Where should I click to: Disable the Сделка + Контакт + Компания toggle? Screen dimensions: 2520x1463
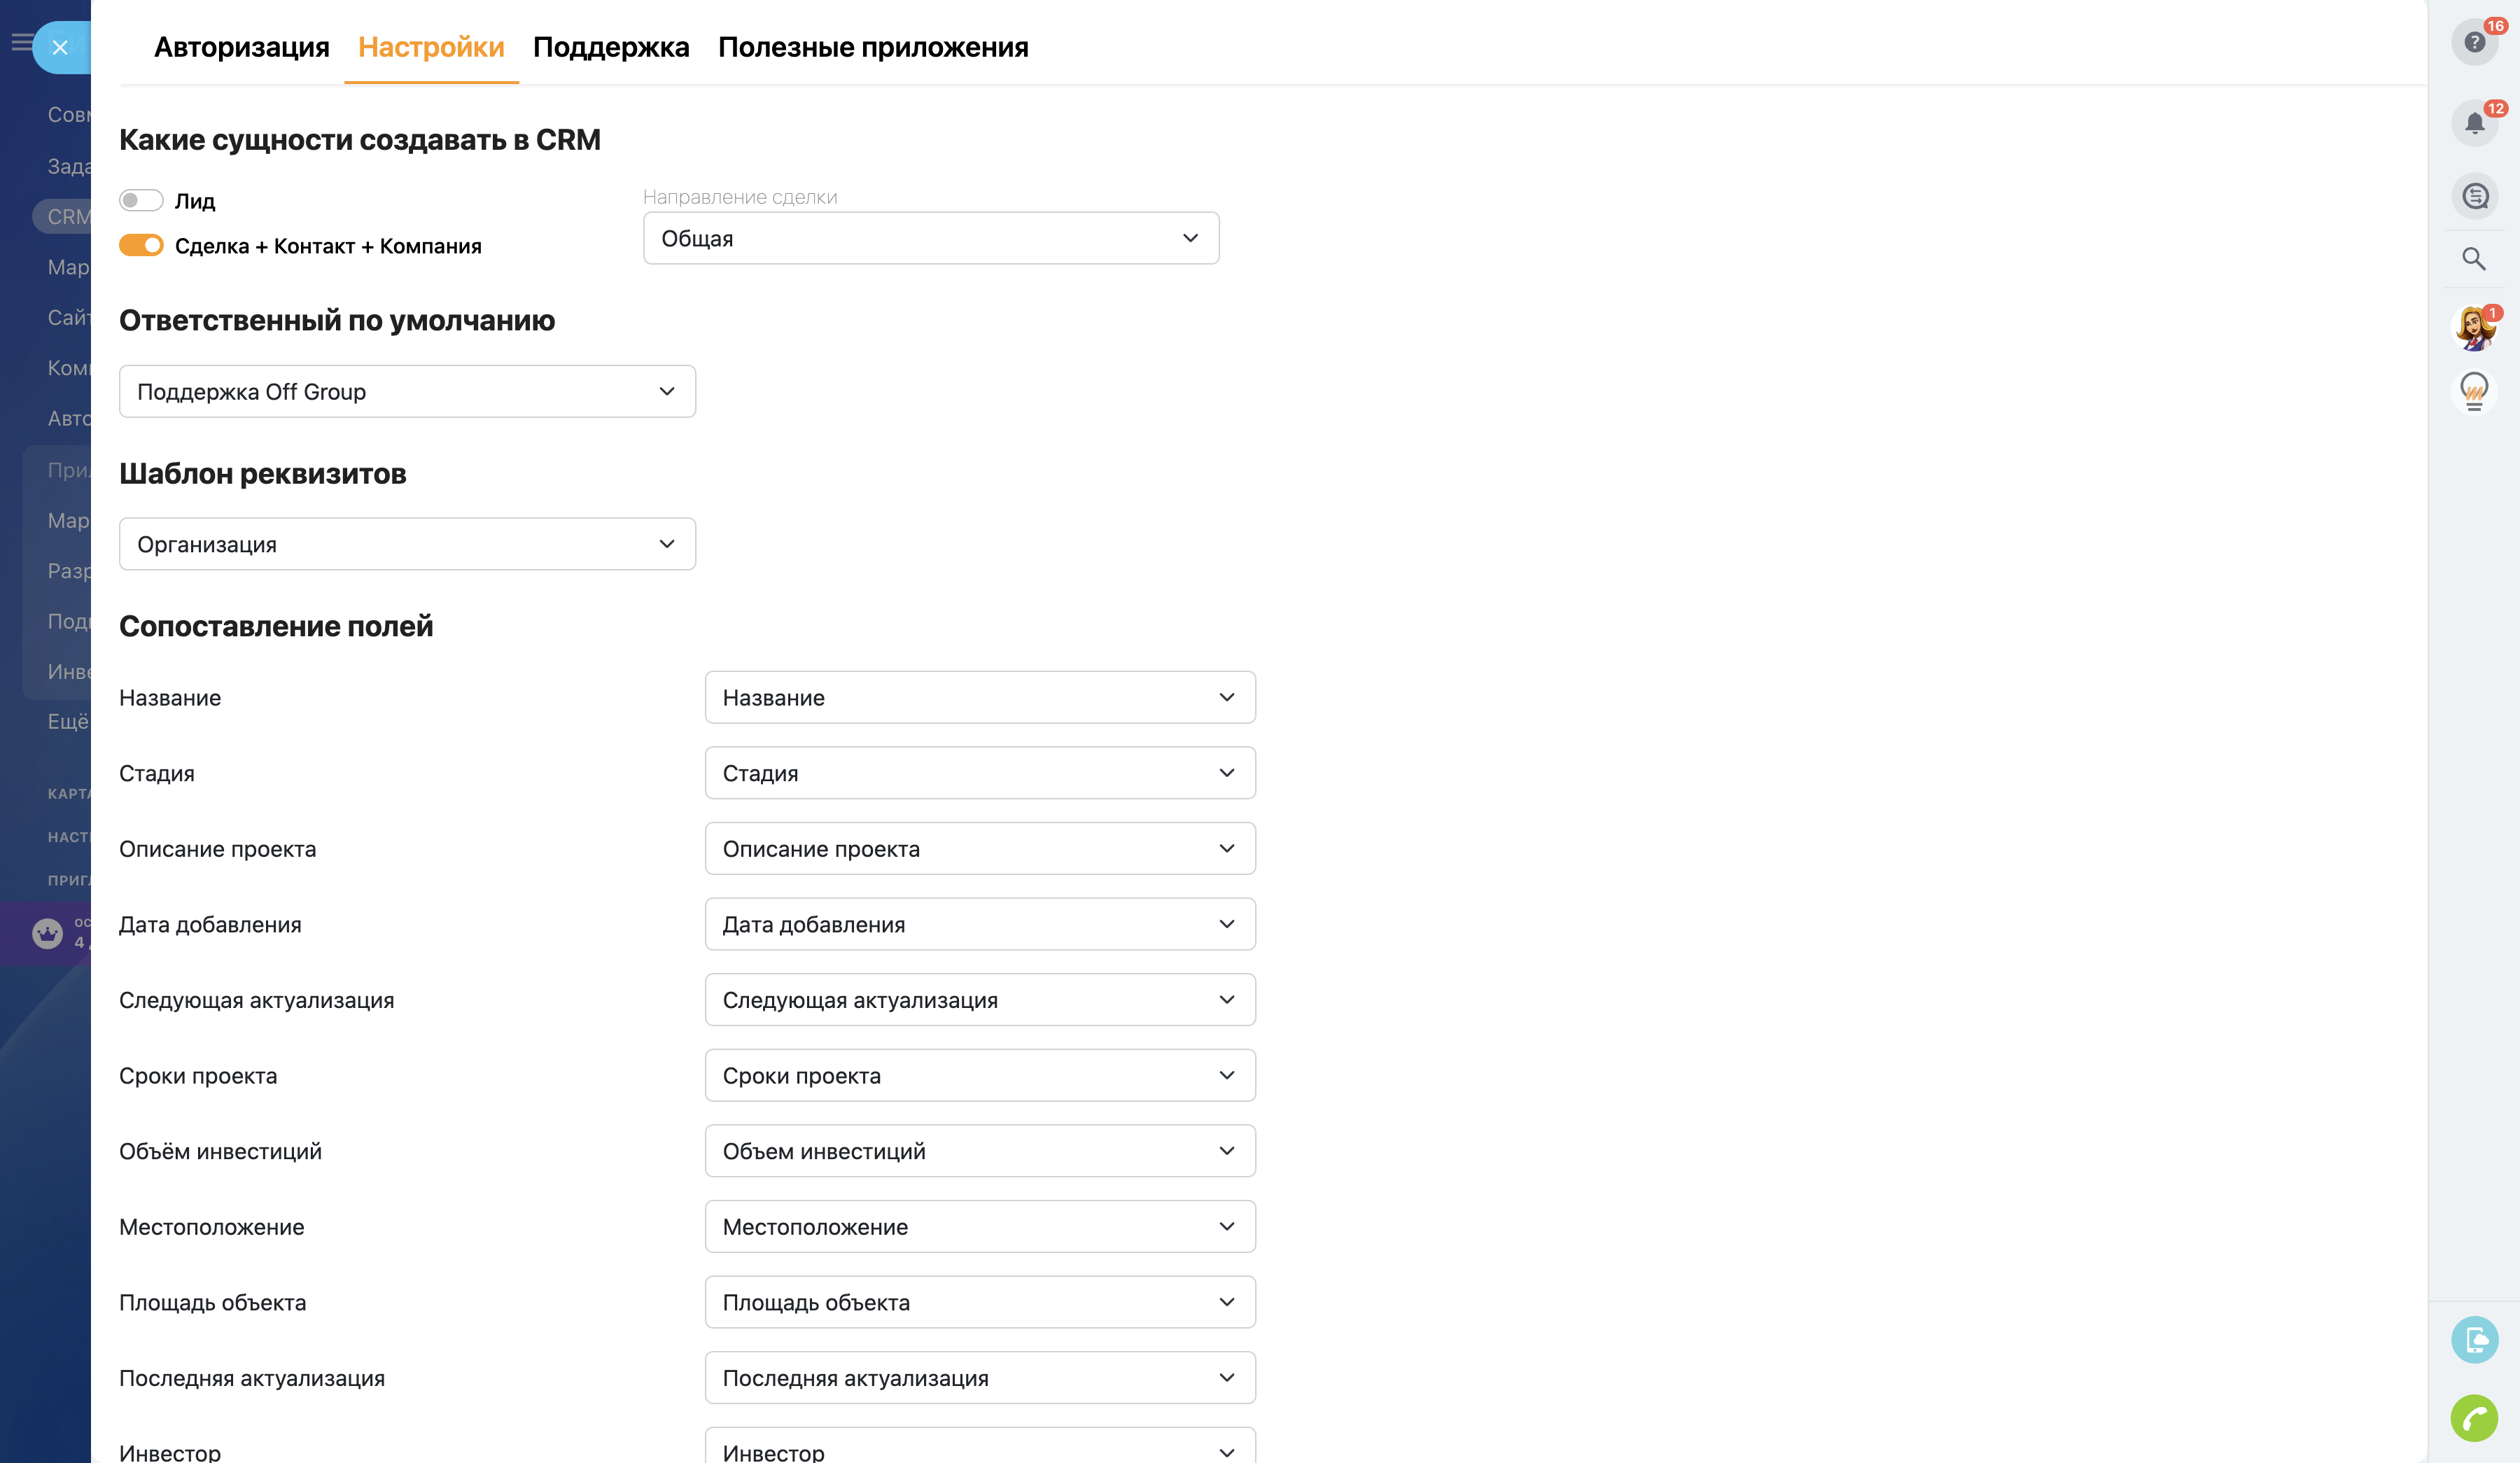[141, 245]
